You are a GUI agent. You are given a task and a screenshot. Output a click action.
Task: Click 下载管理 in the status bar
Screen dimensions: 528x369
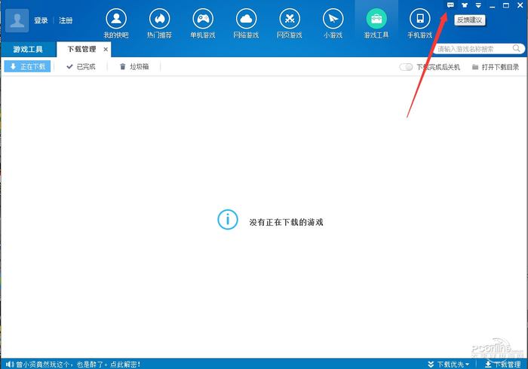pos(502,364)
